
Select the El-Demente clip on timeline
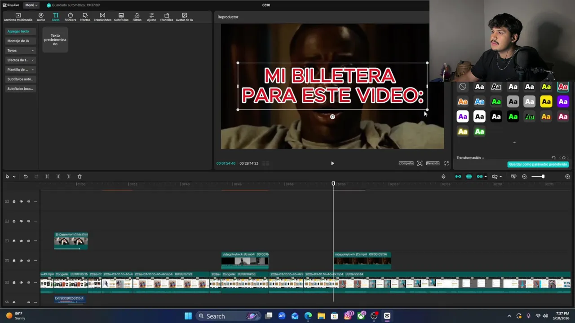tap(71, 240)
